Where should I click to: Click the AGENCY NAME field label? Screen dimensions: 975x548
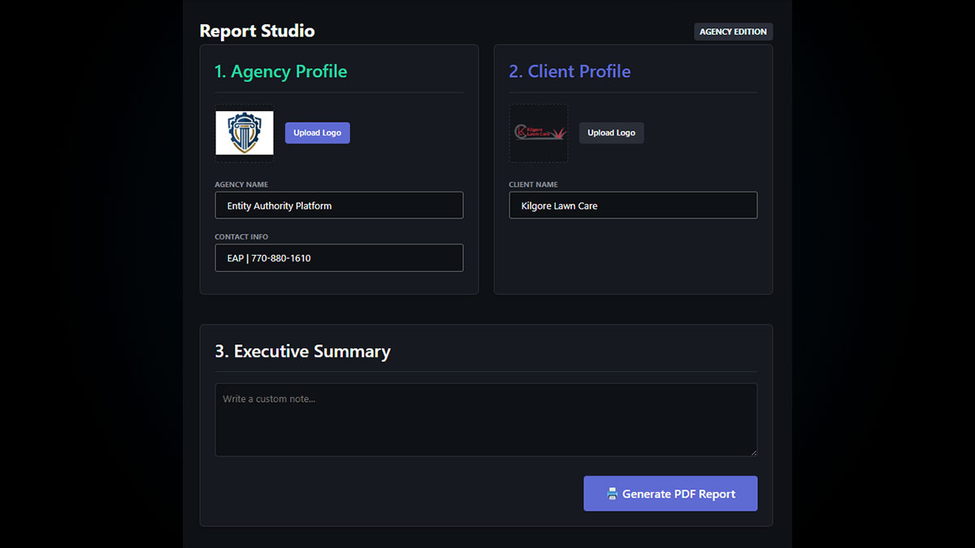tap(241, 184)
